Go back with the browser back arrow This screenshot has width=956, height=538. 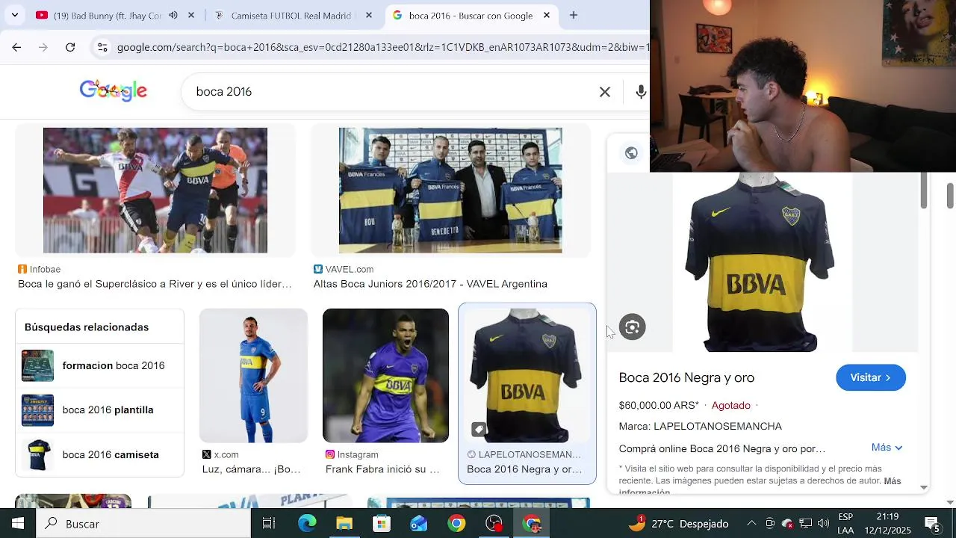[x=16, y=47]
